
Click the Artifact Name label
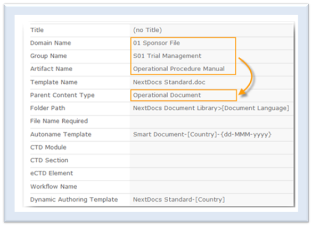pos(51,69)
